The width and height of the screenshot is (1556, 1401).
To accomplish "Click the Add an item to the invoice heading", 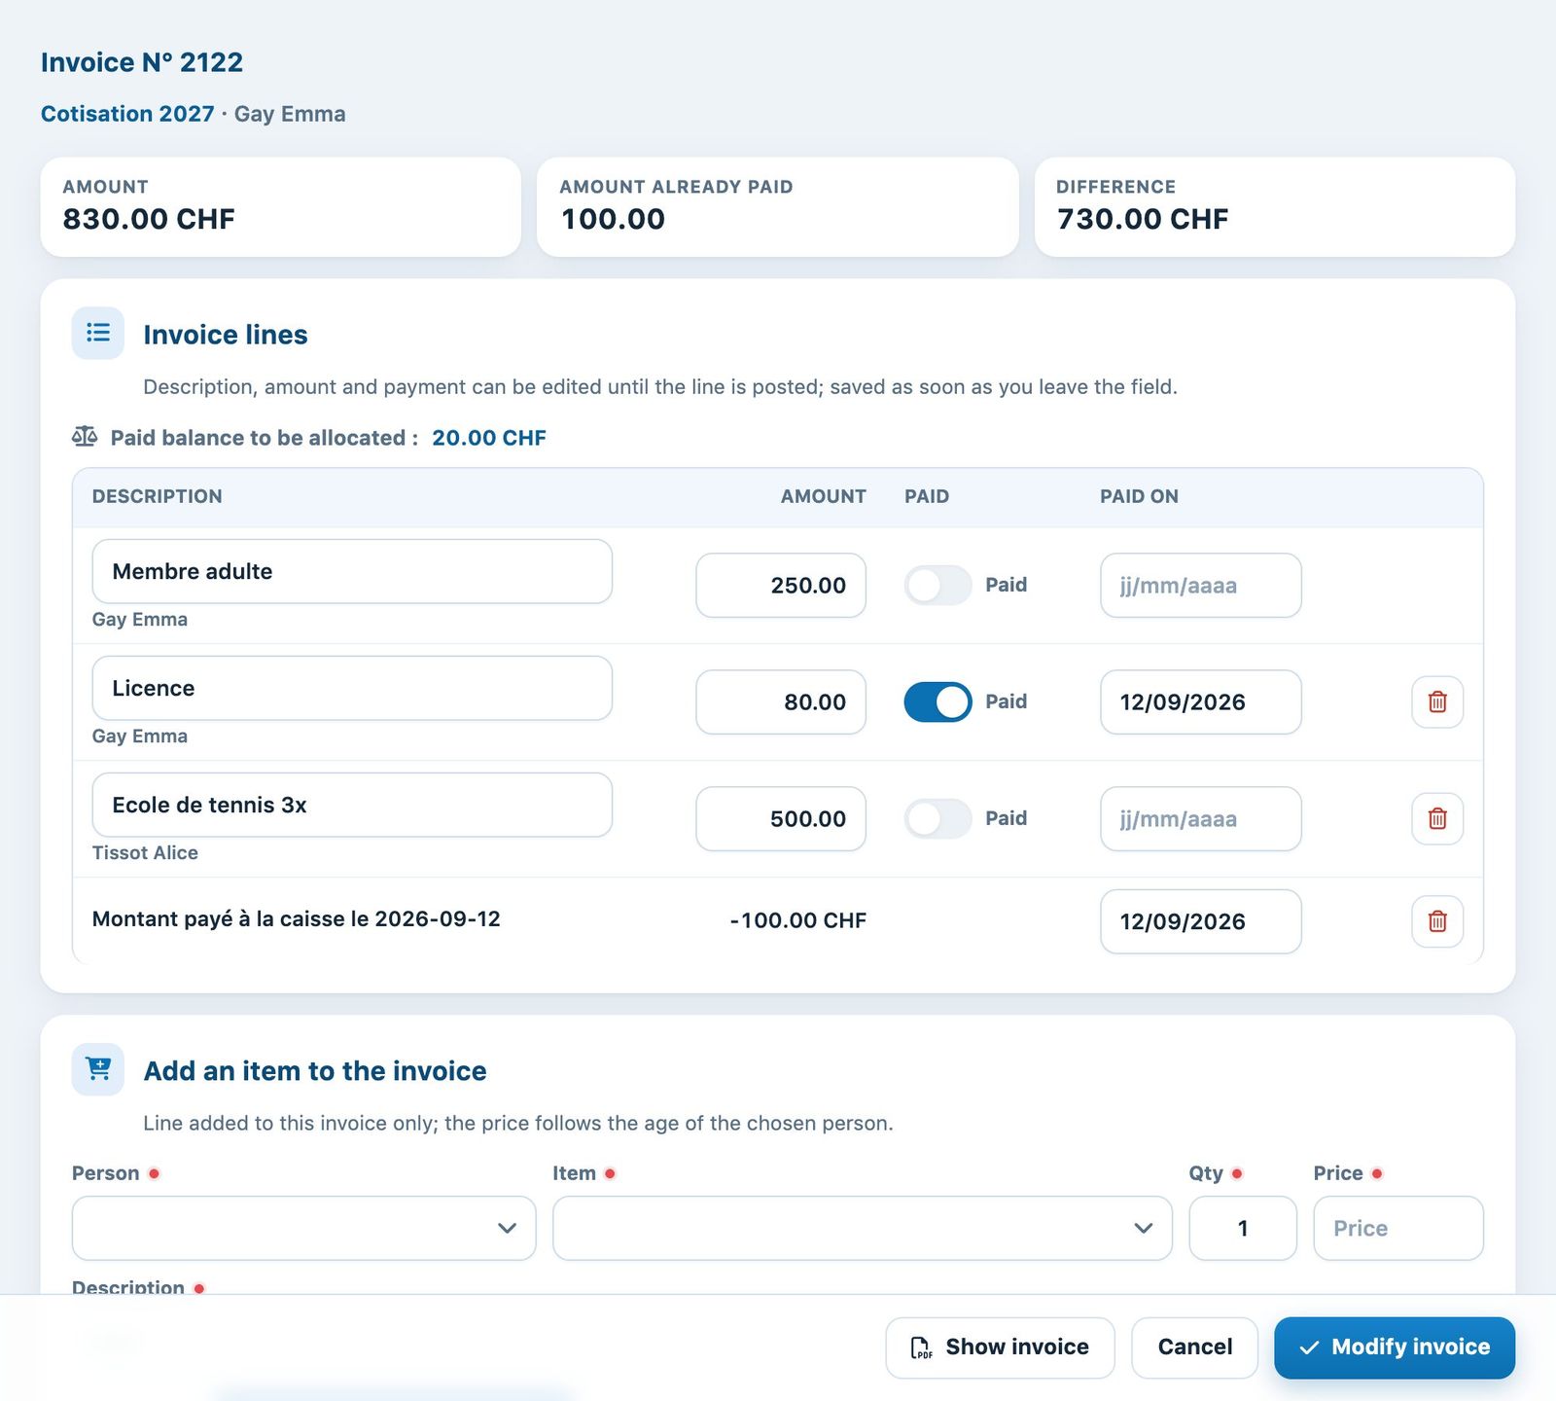I will point(315,1070).
